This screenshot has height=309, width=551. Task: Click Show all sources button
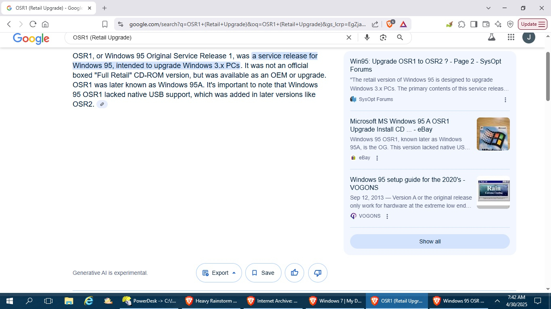click(430, 241)
